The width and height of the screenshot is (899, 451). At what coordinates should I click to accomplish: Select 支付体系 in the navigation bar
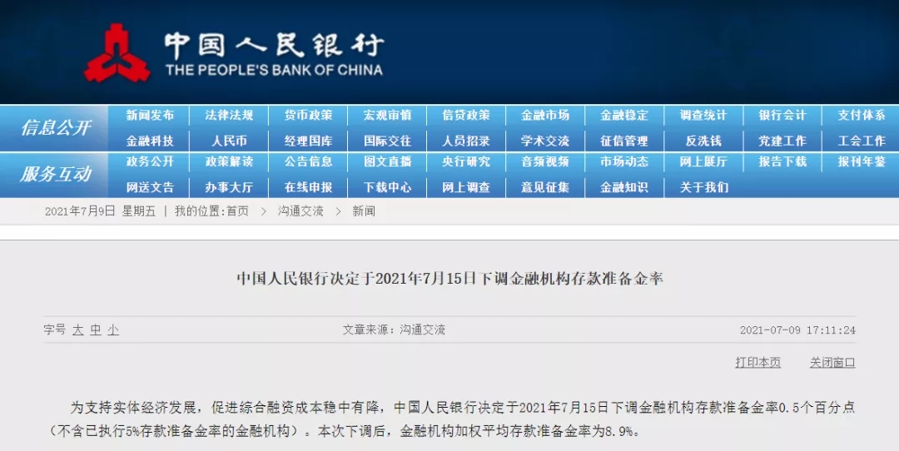point(861,116)
